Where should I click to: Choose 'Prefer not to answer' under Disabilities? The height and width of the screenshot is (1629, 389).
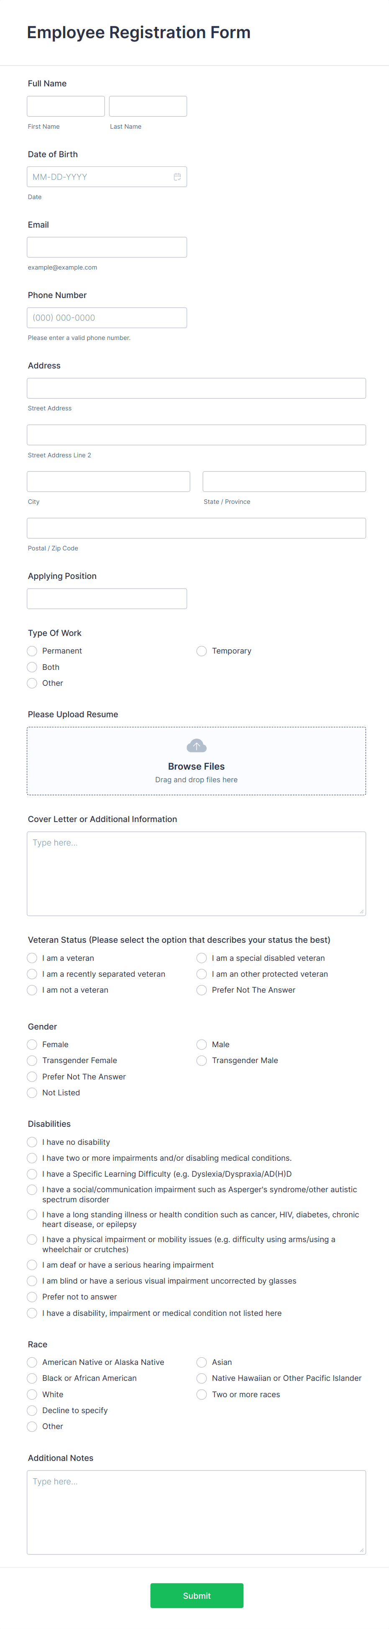click(x=31, y=1297)
